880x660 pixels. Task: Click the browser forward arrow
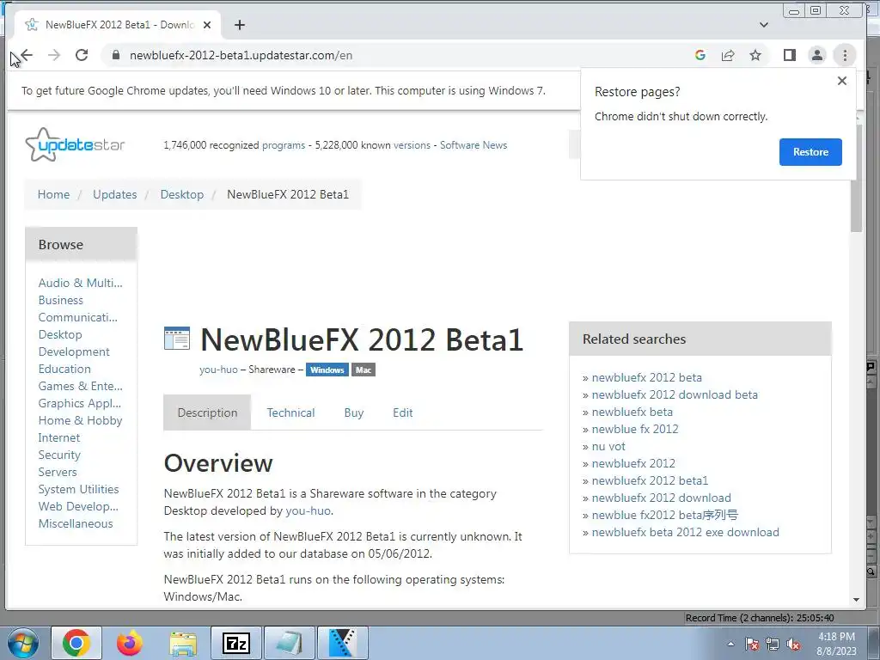click(54, 55)
